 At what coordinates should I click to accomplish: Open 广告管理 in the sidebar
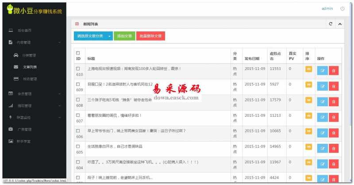pos(24,129)
